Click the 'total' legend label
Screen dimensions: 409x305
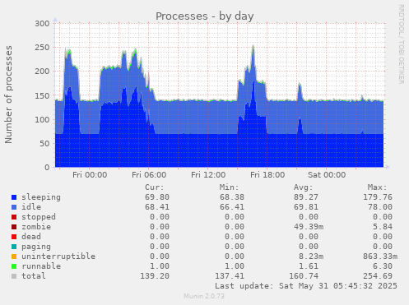[34, 276]
